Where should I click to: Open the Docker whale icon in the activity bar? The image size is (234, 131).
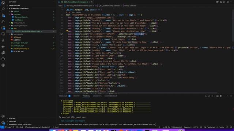pyautogui.click(x=3, y=47)
